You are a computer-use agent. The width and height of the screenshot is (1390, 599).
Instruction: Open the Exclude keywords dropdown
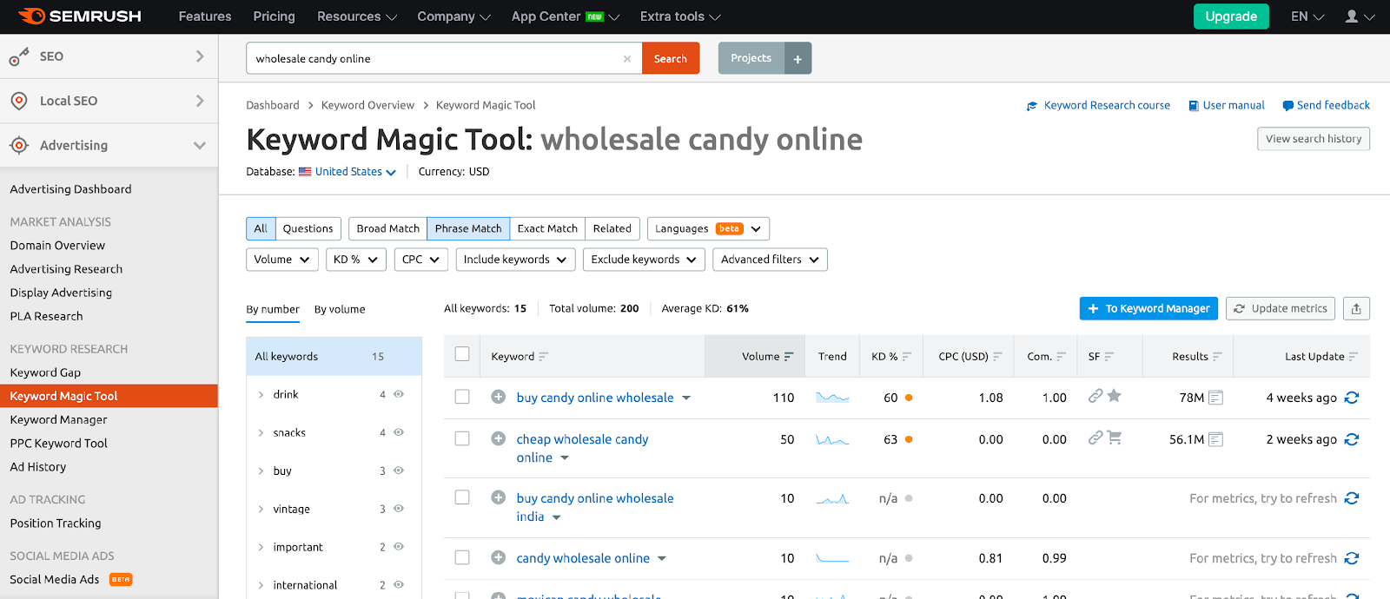644,260
